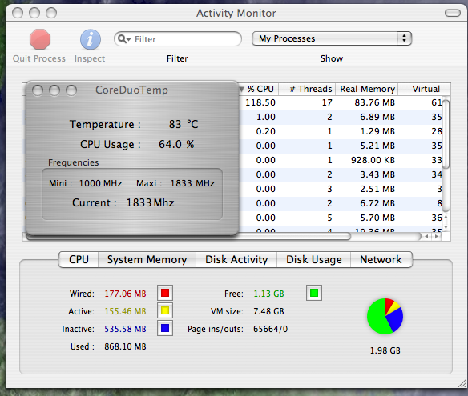Click the memory pie chart
Viewport: 468px width, 396px height.
pyautogui.click(x=385, y=316)
